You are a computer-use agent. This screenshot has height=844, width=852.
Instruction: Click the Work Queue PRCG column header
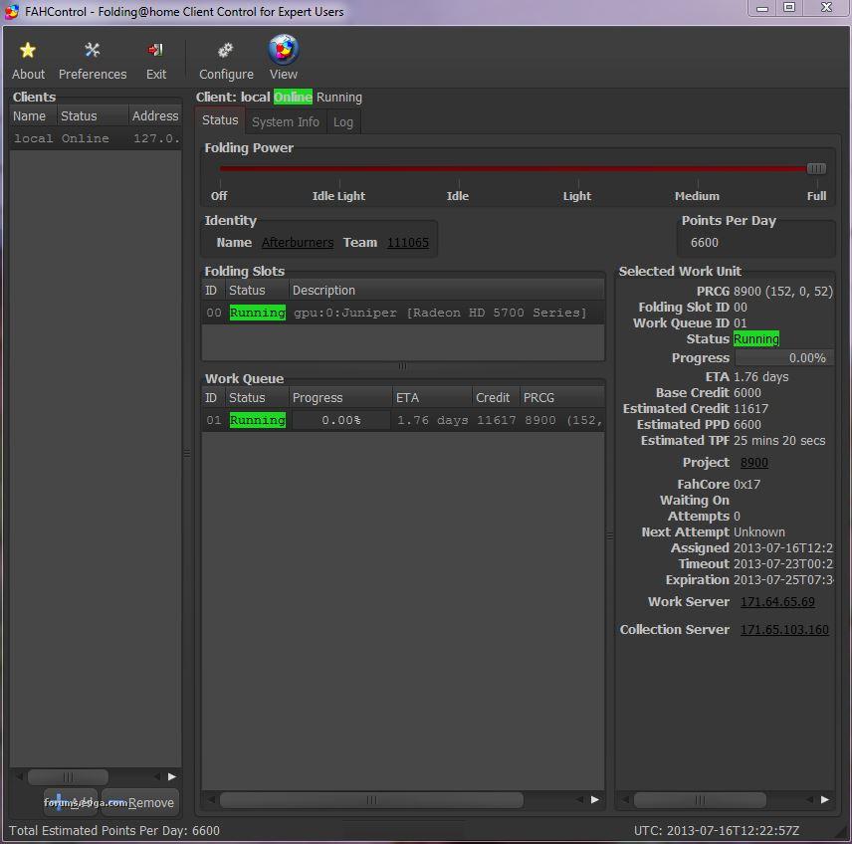[x=561, y=398]
